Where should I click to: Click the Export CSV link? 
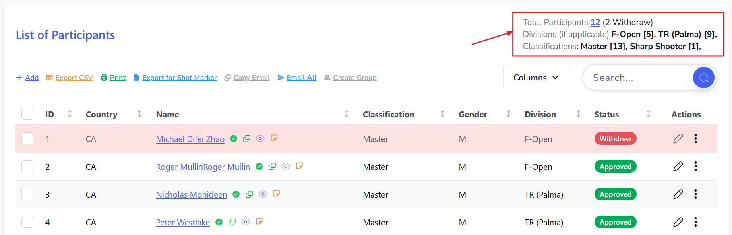74,78
